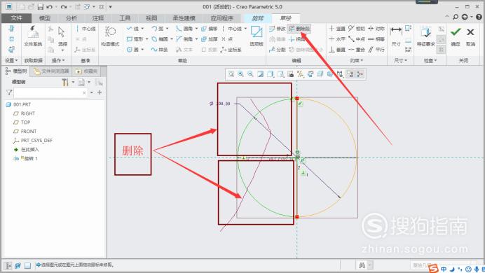The width and height of the screenshot is (485, 273).
Task: Click the 点 (Point) sketch tool
Action: tap(226, 39)
